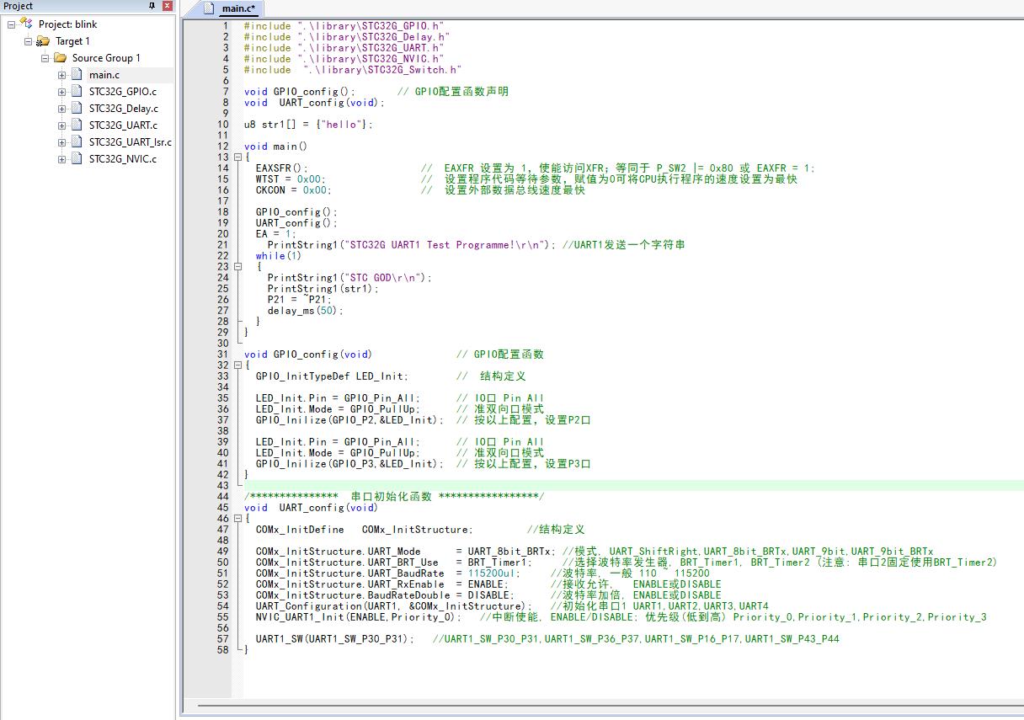Screen dimensions: 1024x720
Task: Expand the main.c file dependencies
Action: click(x=62, y=75)
